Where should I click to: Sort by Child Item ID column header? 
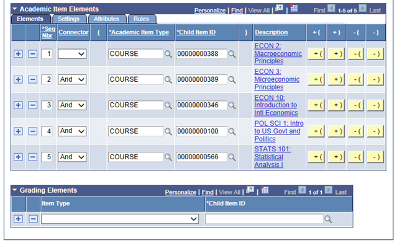(x=196, y=32)
